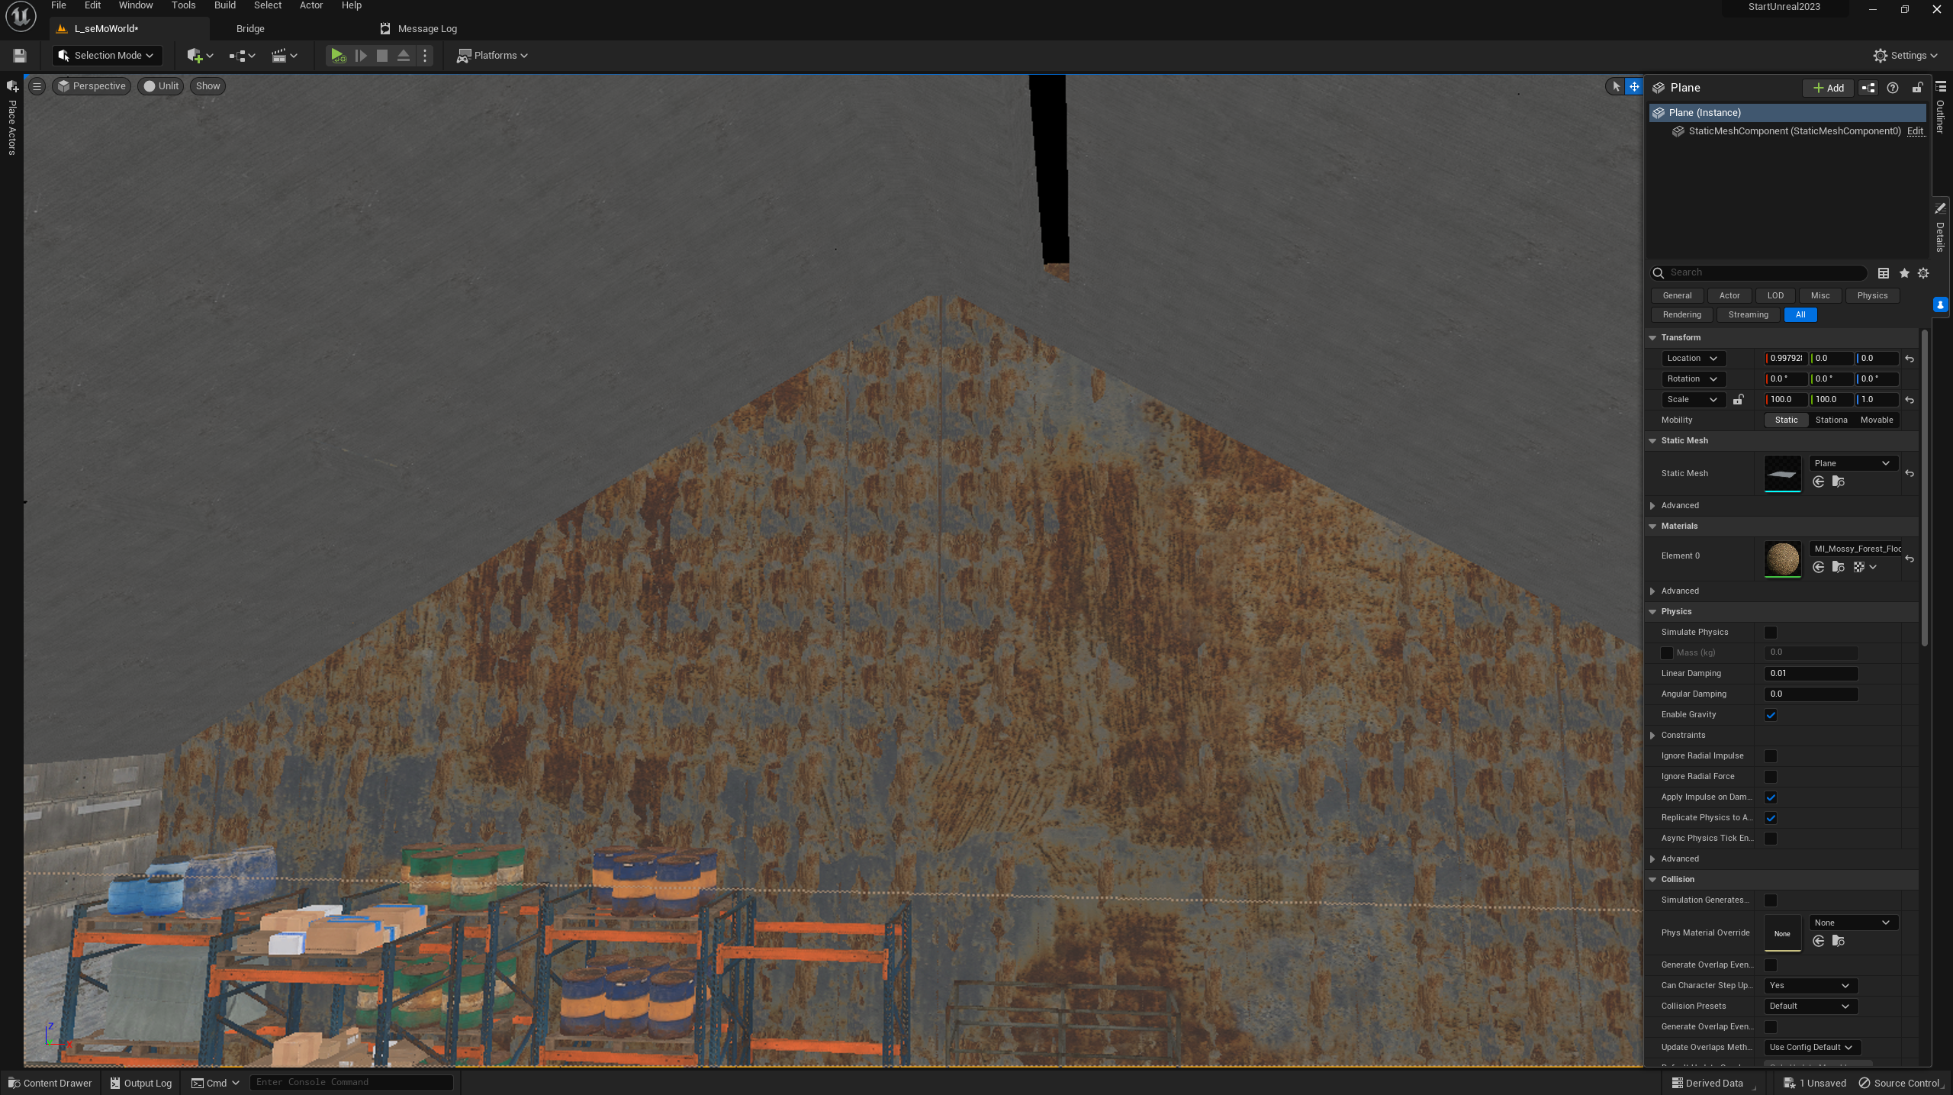
Task: Click the cinematics clapperboard icon
Action: click(x=279, y=56)
